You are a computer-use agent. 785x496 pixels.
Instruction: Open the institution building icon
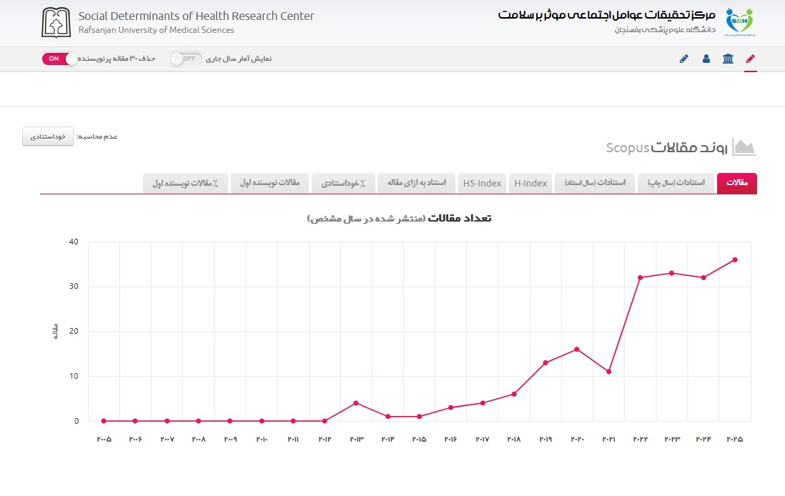pos(728,59)
